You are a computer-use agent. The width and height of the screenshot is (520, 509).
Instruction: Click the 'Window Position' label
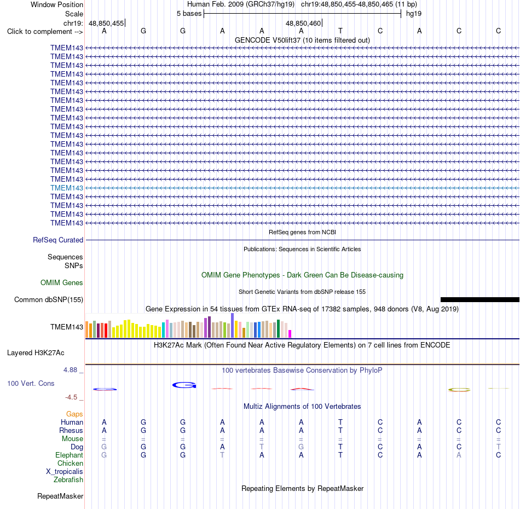(57, 4)
